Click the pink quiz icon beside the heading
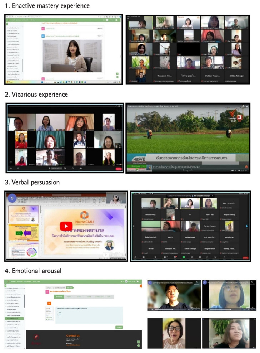The height and width of the screenshot is (353, 260). (x=47, y=292)
